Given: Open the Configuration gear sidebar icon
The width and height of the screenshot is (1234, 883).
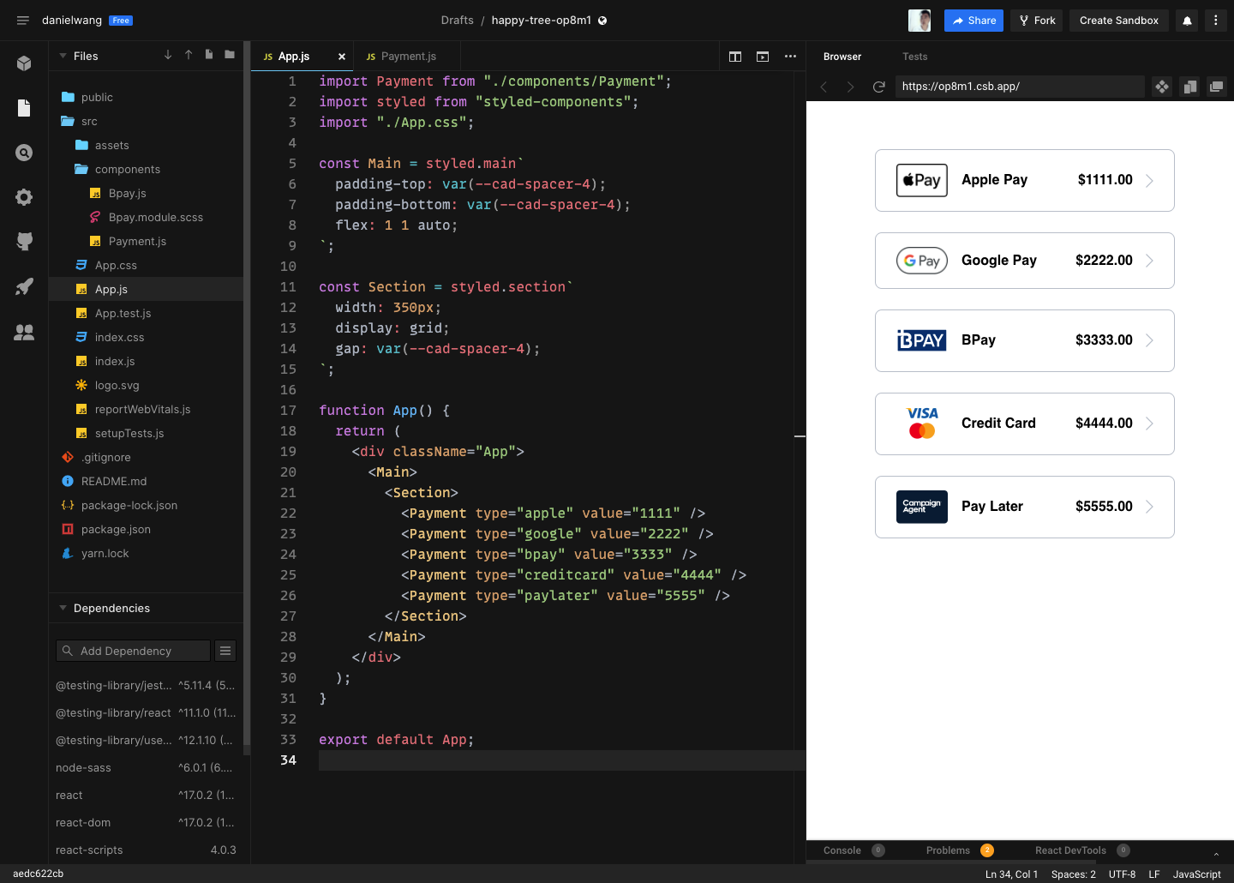Looking at the screenshot, I should pos(24,197).
